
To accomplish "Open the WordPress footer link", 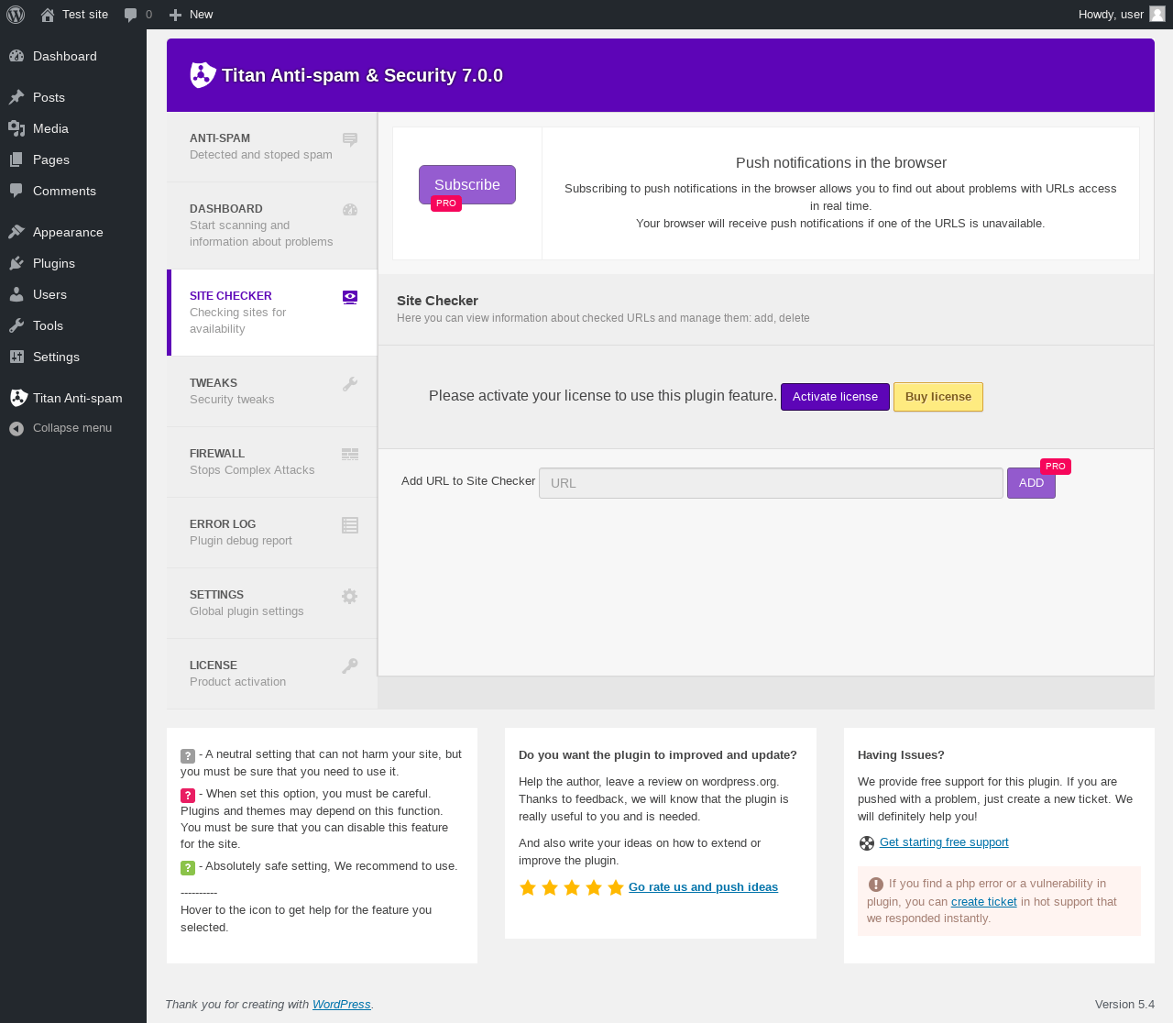I will point(341,1005).
